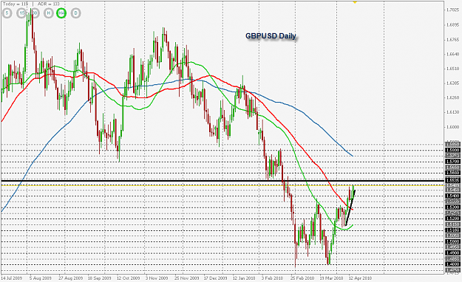The image size is (462, 282).
Task: Click the 'ADR = 133' readout
Action: 48,4
